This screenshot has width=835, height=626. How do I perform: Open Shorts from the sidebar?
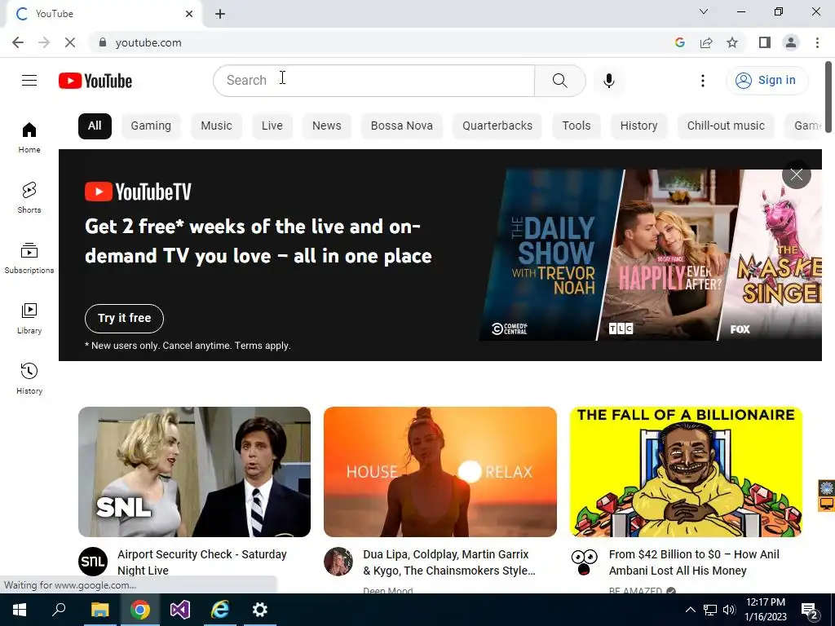(29, 197)
